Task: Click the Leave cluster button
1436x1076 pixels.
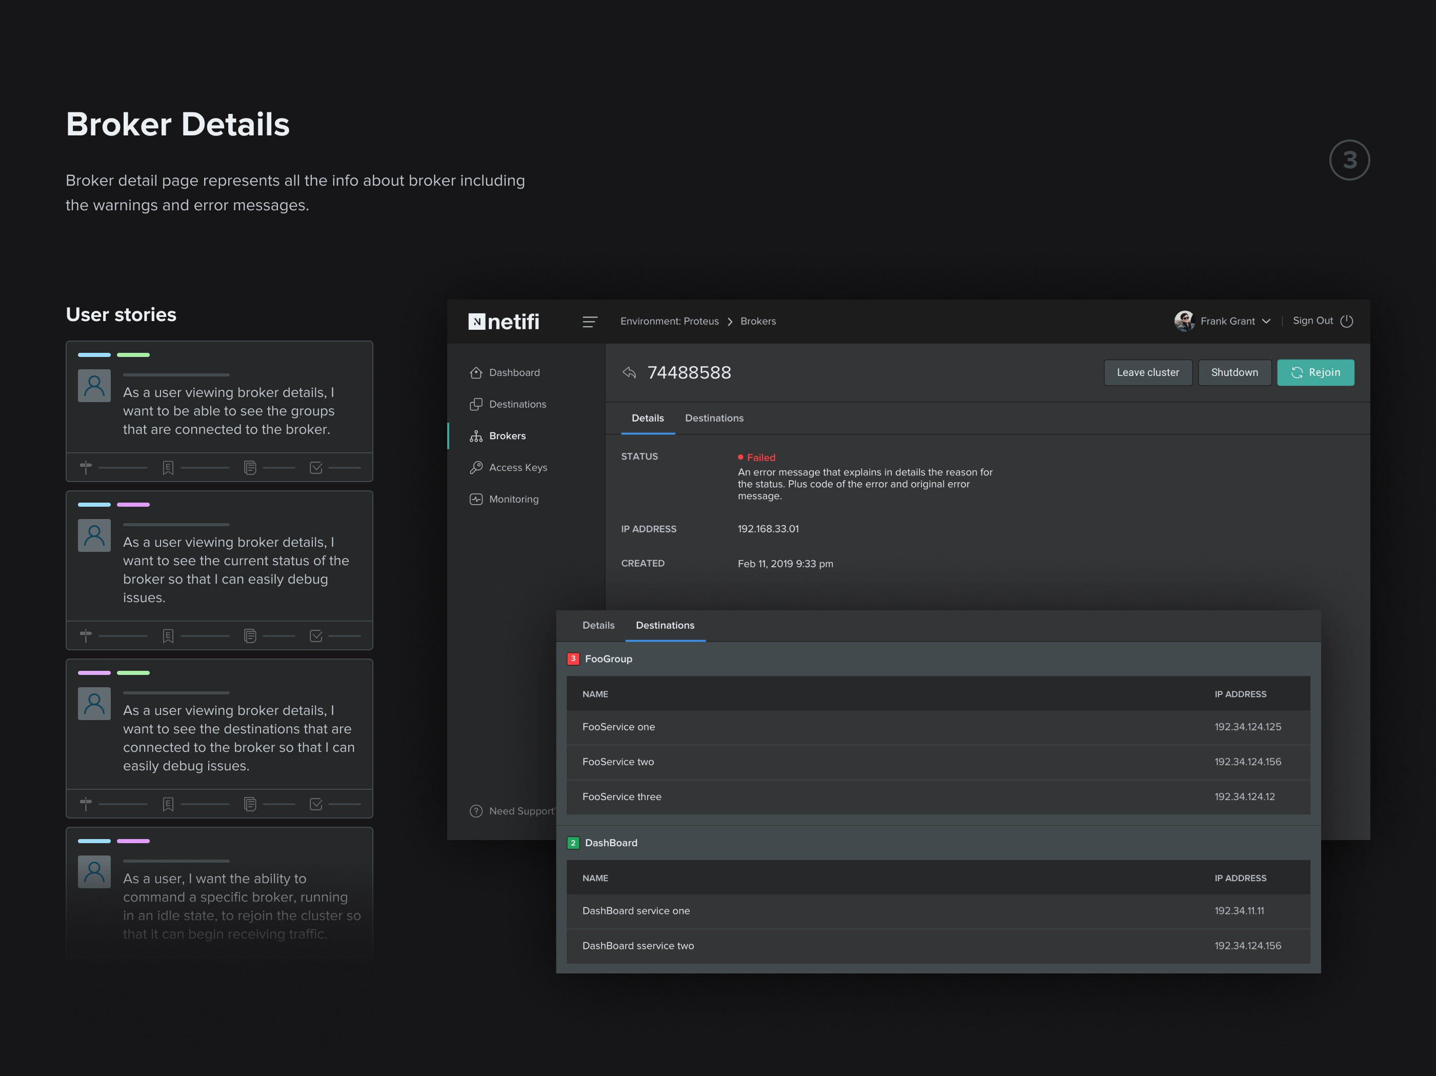Action: [x=1147, y=373]
